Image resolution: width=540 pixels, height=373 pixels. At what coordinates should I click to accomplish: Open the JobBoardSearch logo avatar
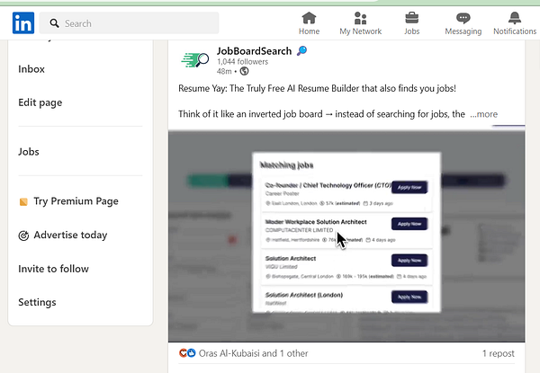(195, 60)
